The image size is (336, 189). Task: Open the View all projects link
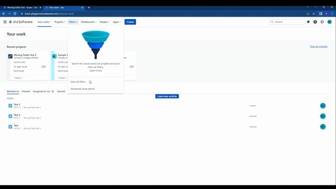click(x=319, y=47)
